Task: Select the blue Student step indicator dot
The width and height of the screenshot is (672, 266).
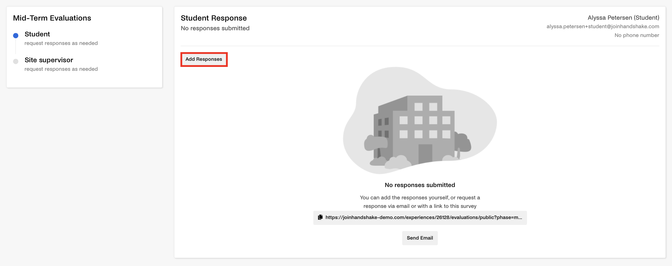Action: tap(16, 36)
